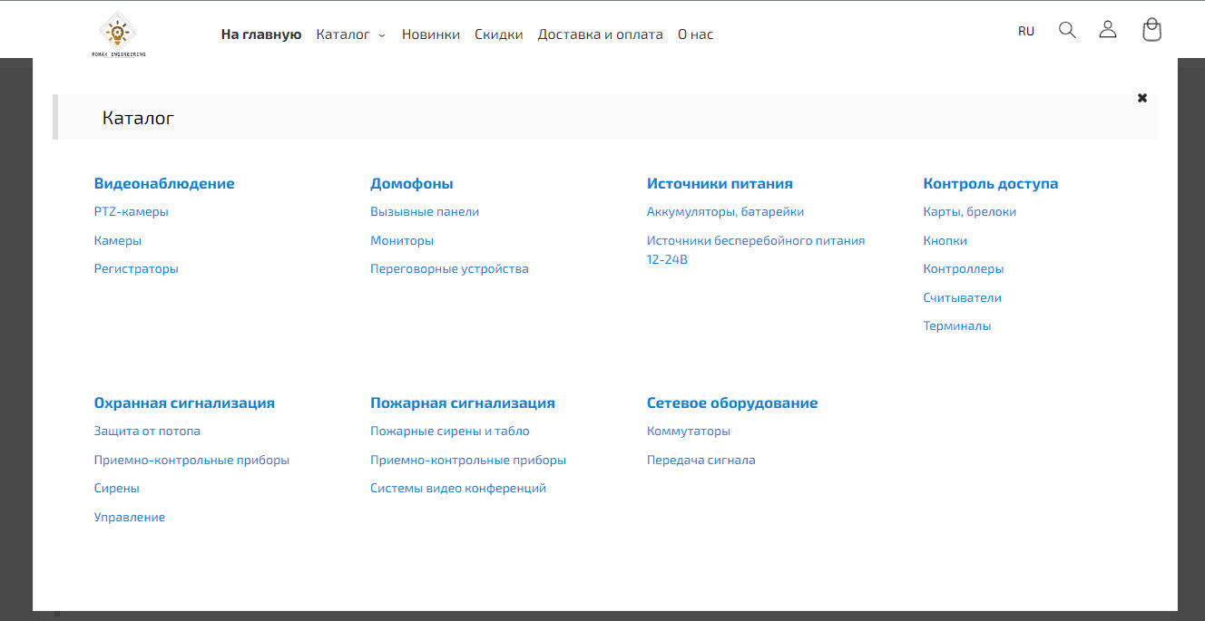Open the Вызывные панели link

click(x=424, y=212)
